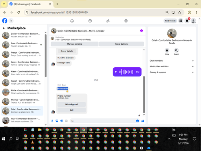Image resolution: width=201 pixels, height=151 pixels.
Task: Open Alaan's Comfortable Bedroom conversation
Action: click(22, 73)
